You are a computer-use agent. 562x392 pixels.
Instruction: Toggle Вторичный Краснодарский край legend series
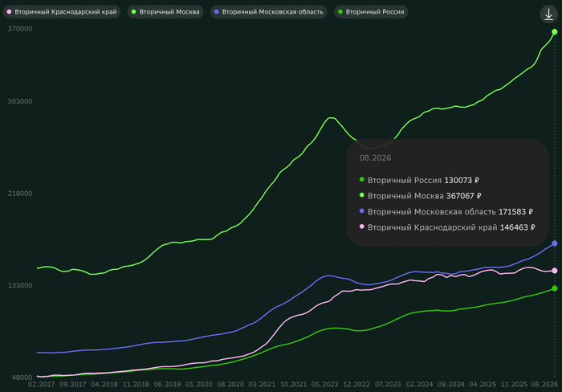pyautogui.click(x=62, y=12)
